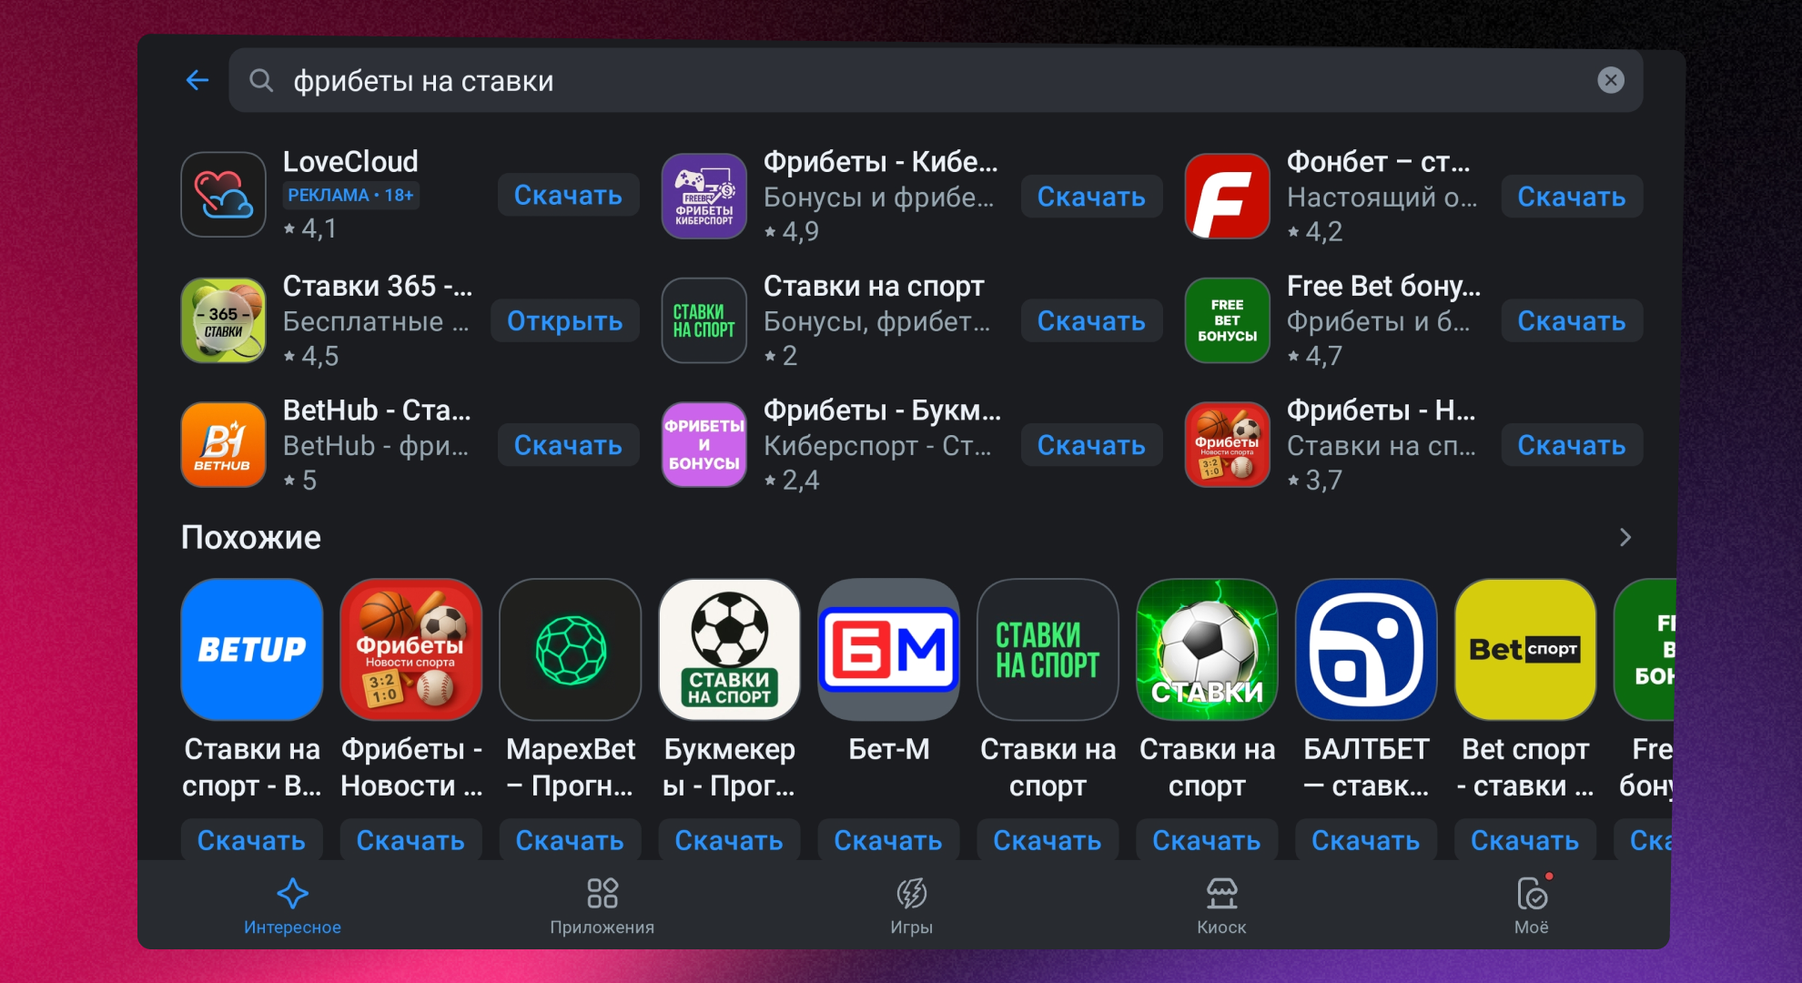
Task: Open the БАЛТБЕТ app icon
Action: tap(1366, 650)
